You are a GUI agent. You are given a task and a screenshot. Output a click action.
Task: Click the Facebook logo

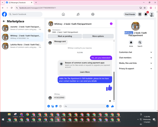pos(4,14)
